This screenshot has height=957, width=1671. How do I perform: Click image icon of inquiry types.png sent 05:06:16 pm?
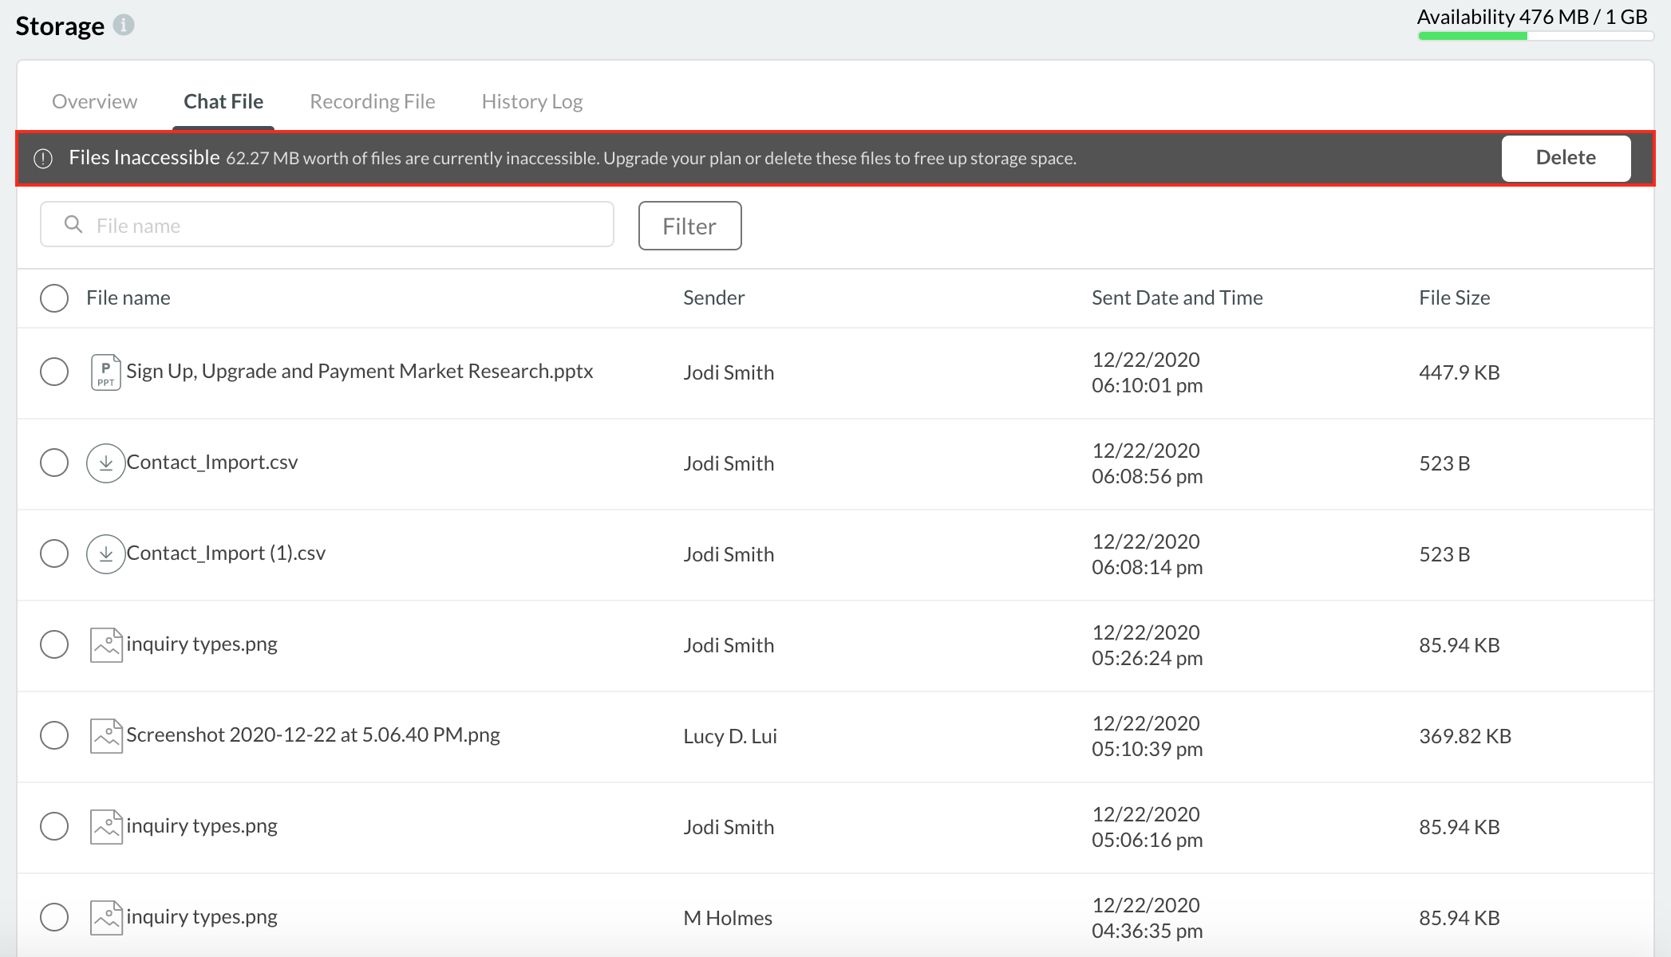click(106, 827)
